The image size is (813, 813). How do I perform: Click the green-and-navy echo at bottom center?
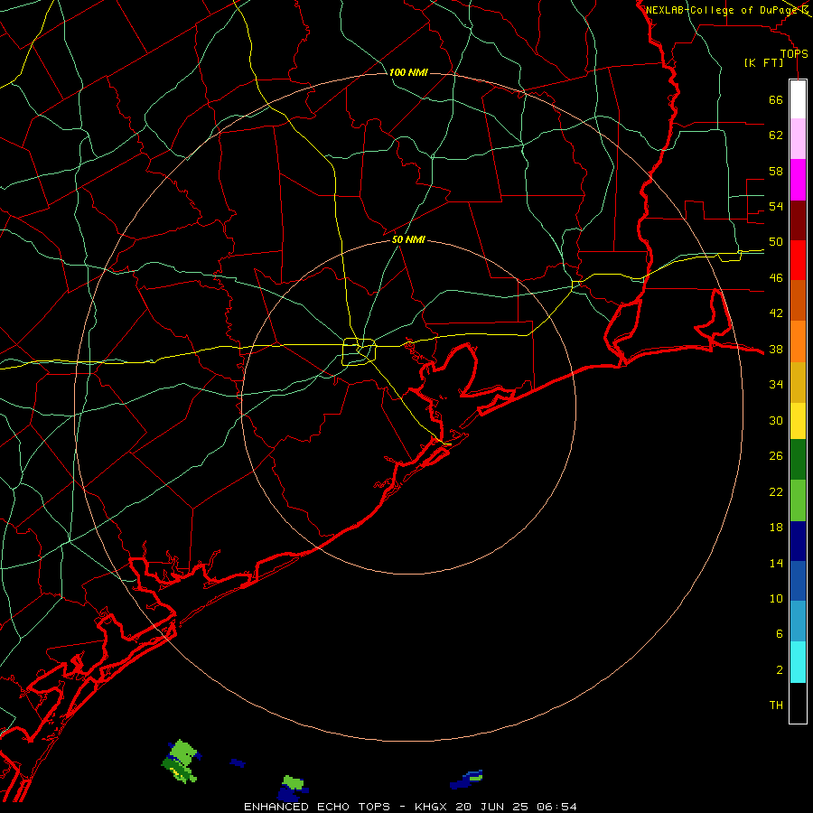pos(293,788)
